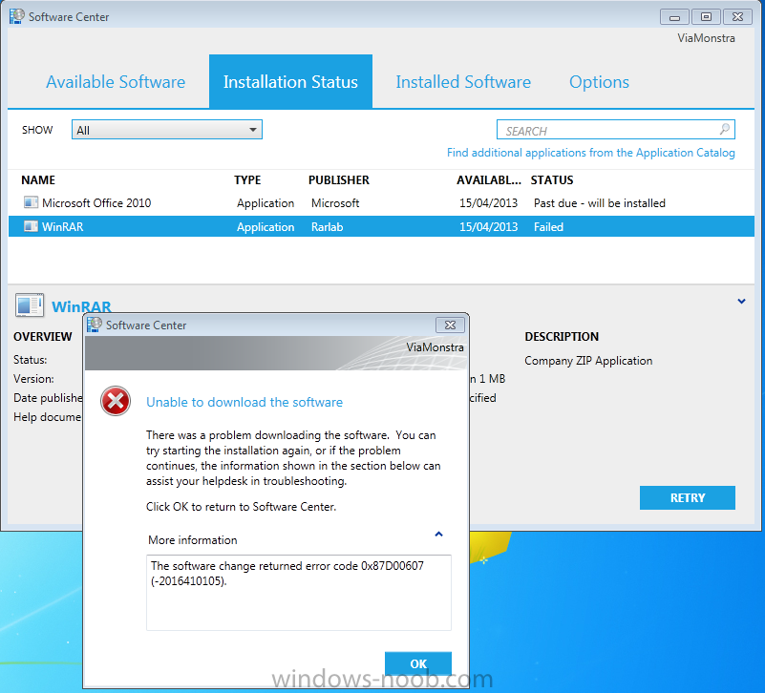Image resolution: width=765 pixels, height=693 pixels.
Task: Click the WinRAR heading in details pane
Action: (81, 306)
